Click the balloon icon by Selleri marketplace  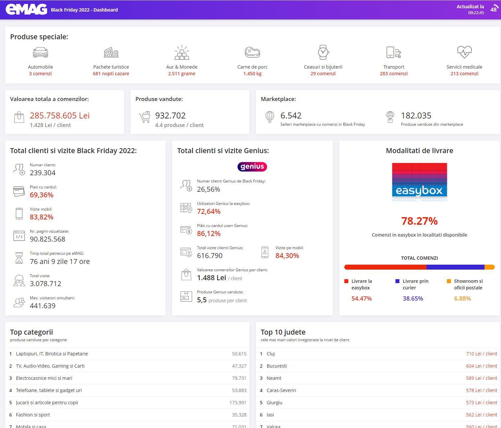click(270, 117)
